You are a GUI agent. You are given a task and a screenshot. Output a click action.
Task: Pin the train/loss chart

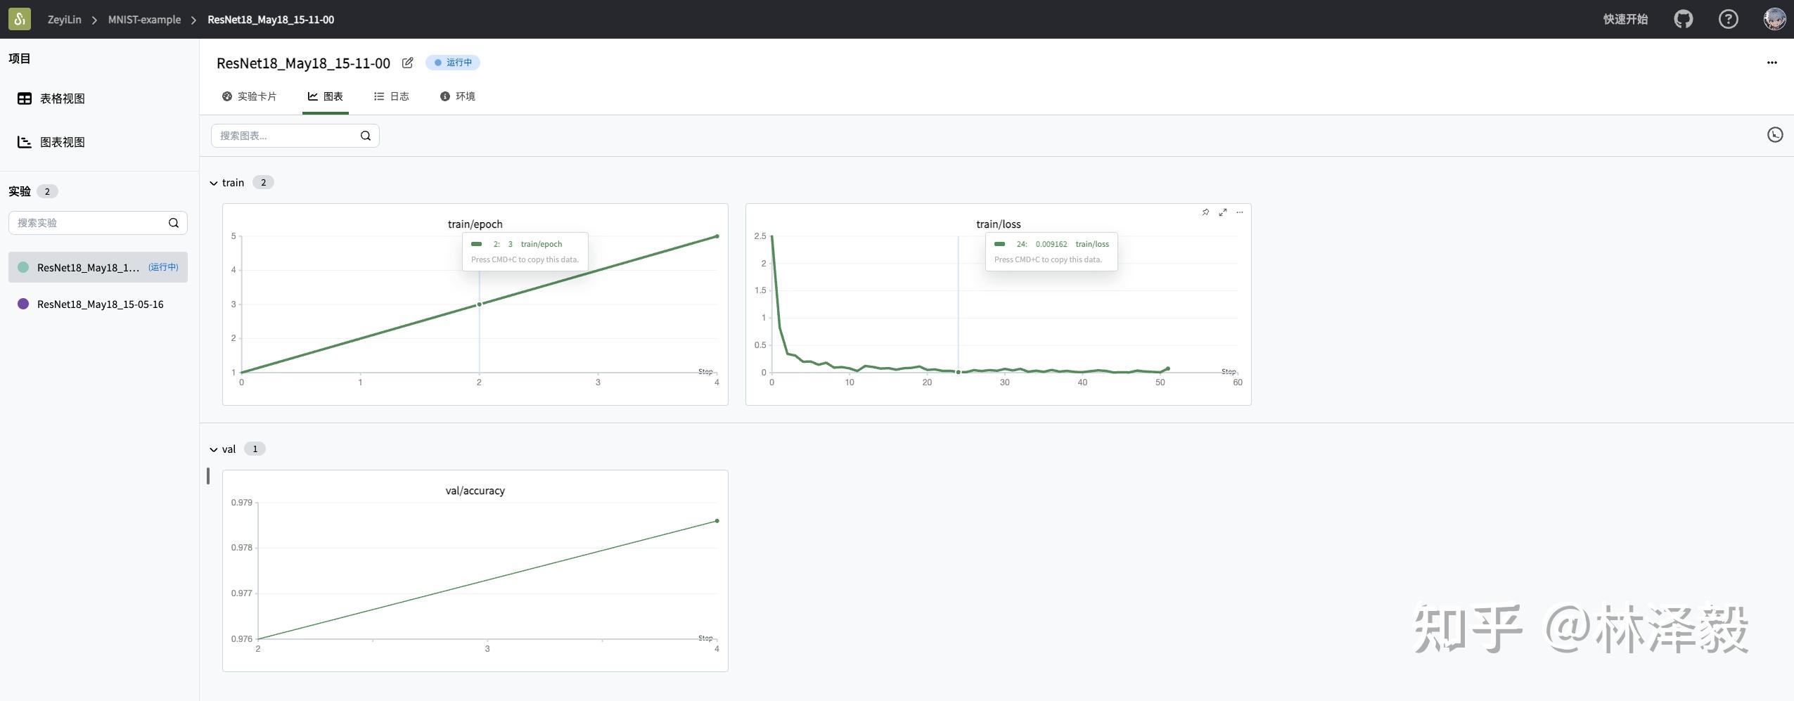1205,212
